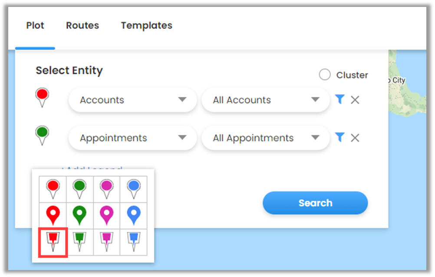This screenshot has height=277, width=435.
Task: Open the Accounts entity dropdown
Action: click(132, 100)
